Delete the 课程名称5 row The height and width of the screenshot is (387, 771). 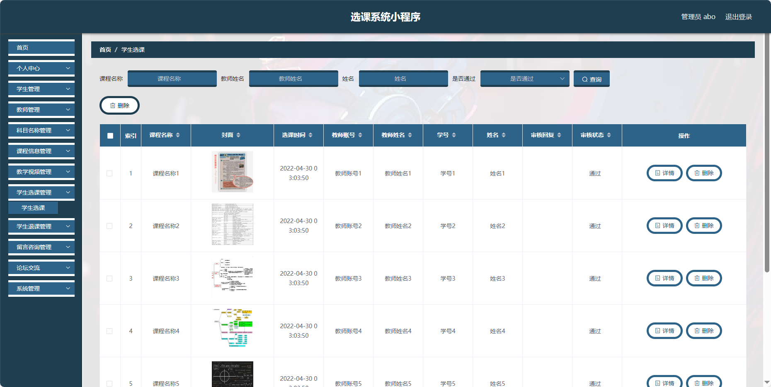704,382
